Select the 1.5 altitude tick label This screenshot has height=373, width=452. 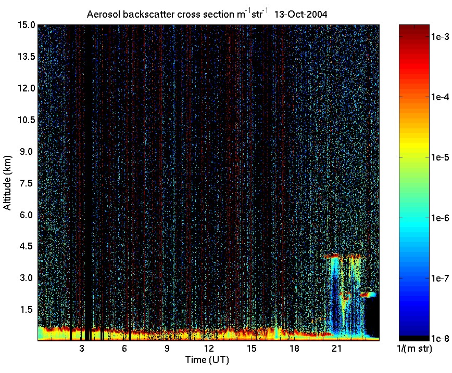click(27, 310)
